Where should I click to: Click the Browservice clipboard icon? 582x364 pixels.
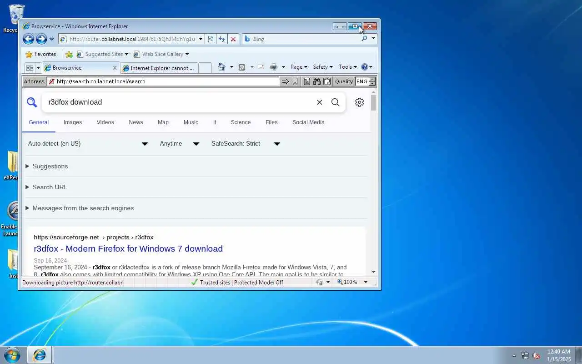click(x=326, y=81)
